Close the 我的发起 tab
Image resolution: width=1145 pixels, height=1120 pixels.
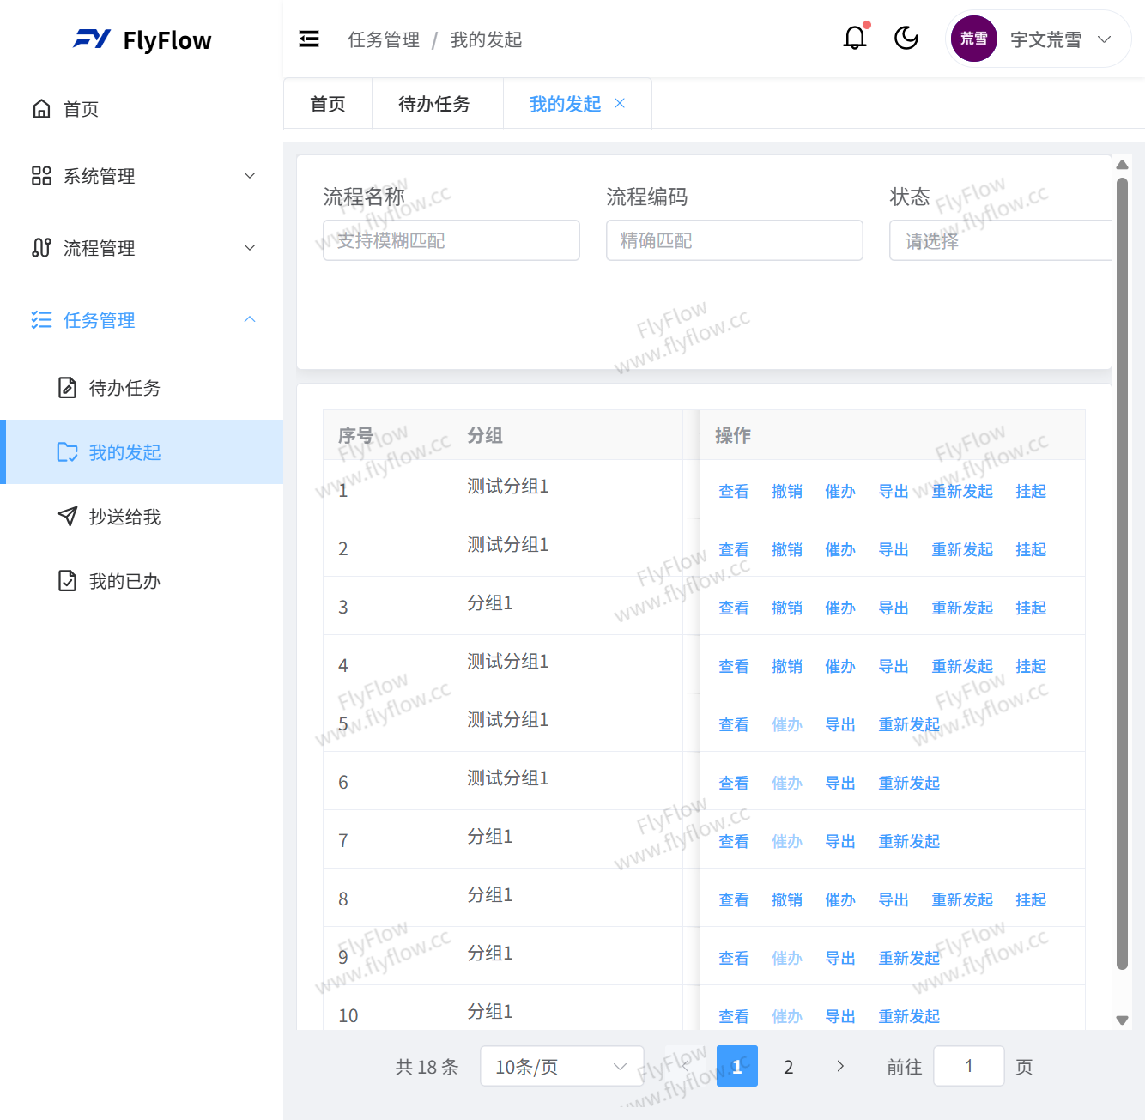pyautogui.click(x=620, y=103)
